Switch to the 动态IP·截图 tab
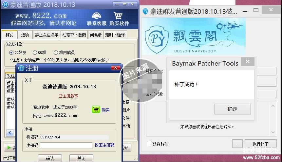Viewport: 282px width, 162px height. tap(74, 34)
